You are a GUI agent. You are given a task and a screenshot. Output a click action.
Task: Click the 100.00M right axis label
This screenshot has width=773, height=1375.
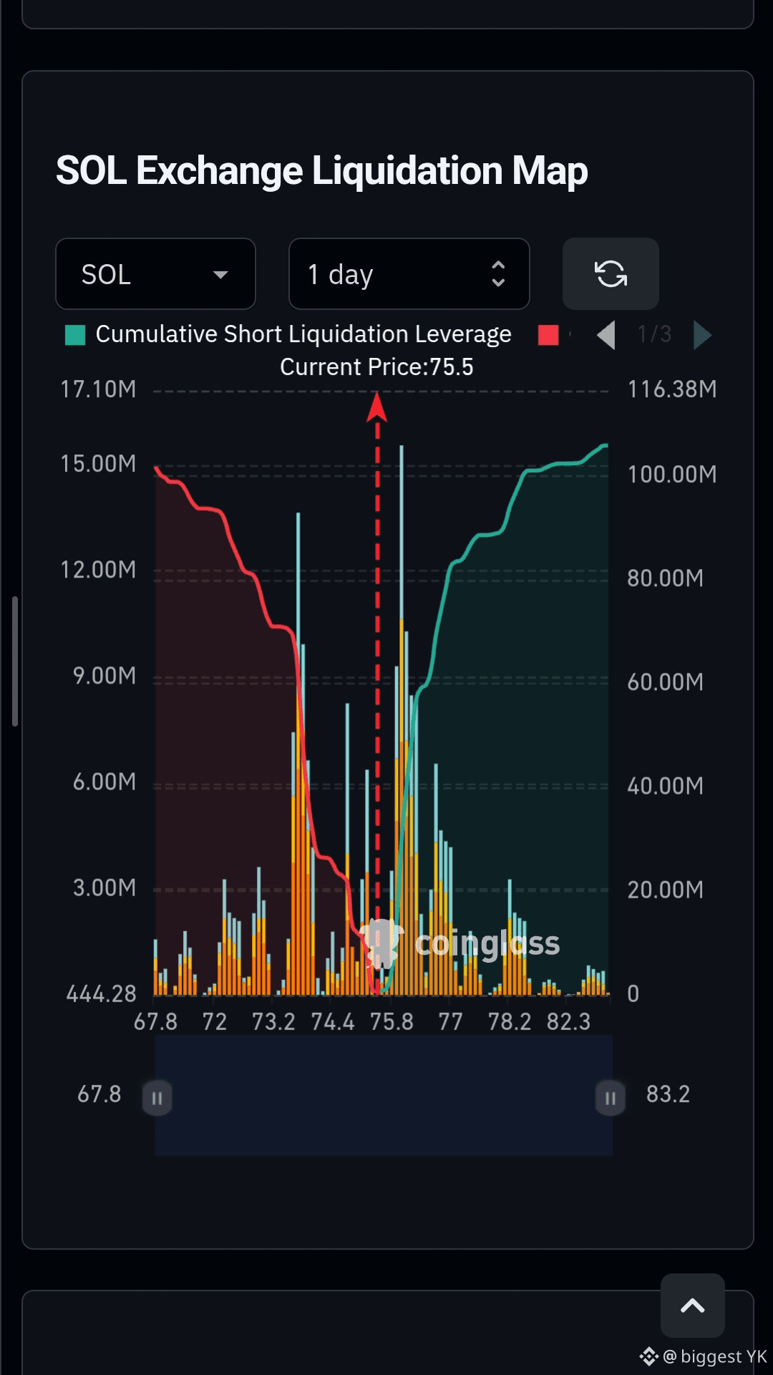tap(672, 475)
